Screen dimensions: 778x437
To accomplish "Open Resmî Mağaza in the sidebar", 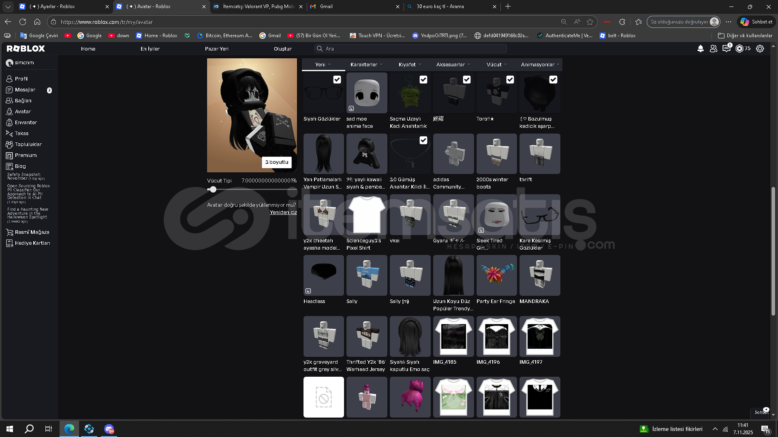I will pos(32,232).
